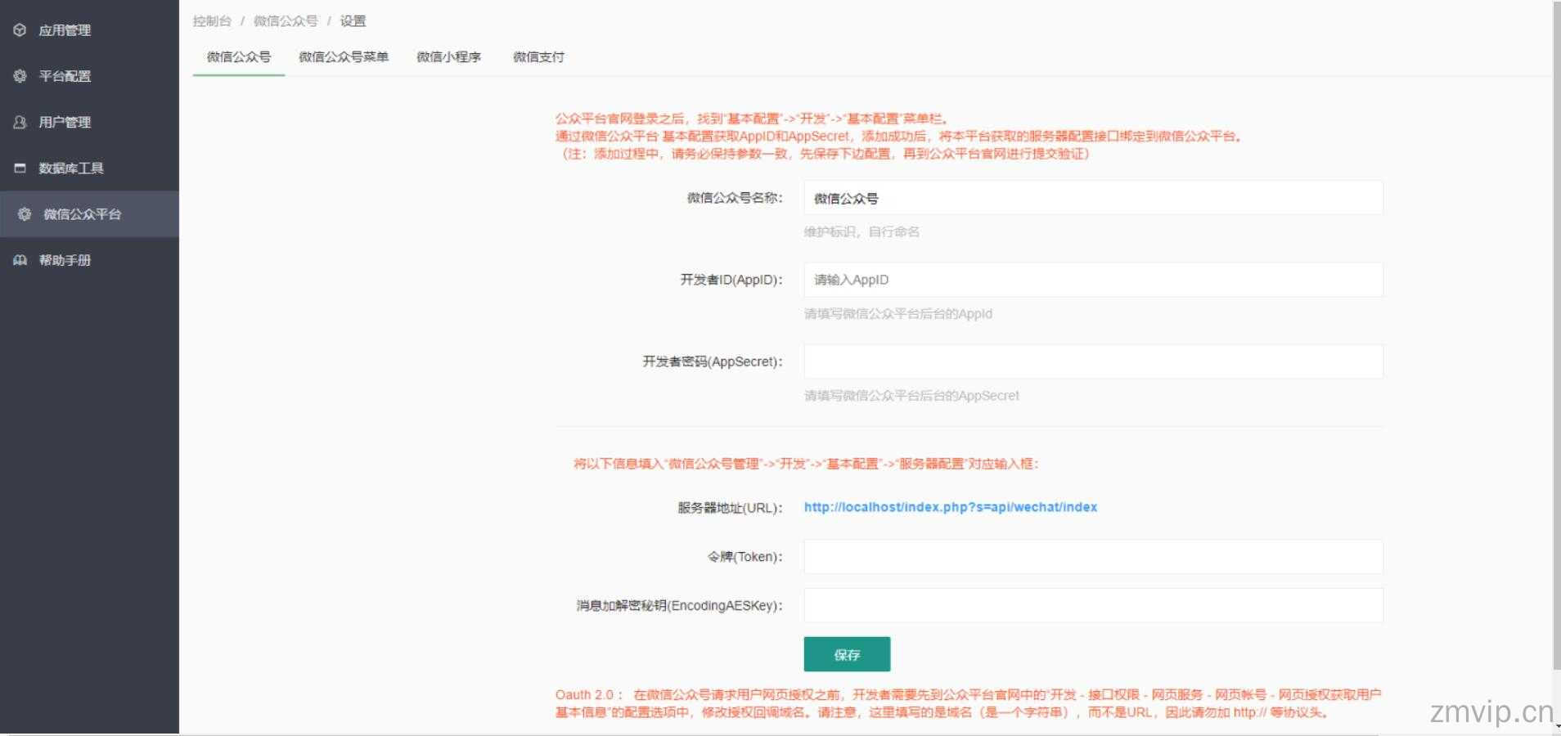Switch to the 微信小程序 tab
Image resolution: width=1561 pixels, height=736 pixels.
point(449,57)
